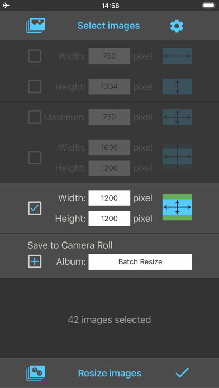Screen dimensions: 219x388
Task: Edit the Batch Resize album name field
Action: 140,262
